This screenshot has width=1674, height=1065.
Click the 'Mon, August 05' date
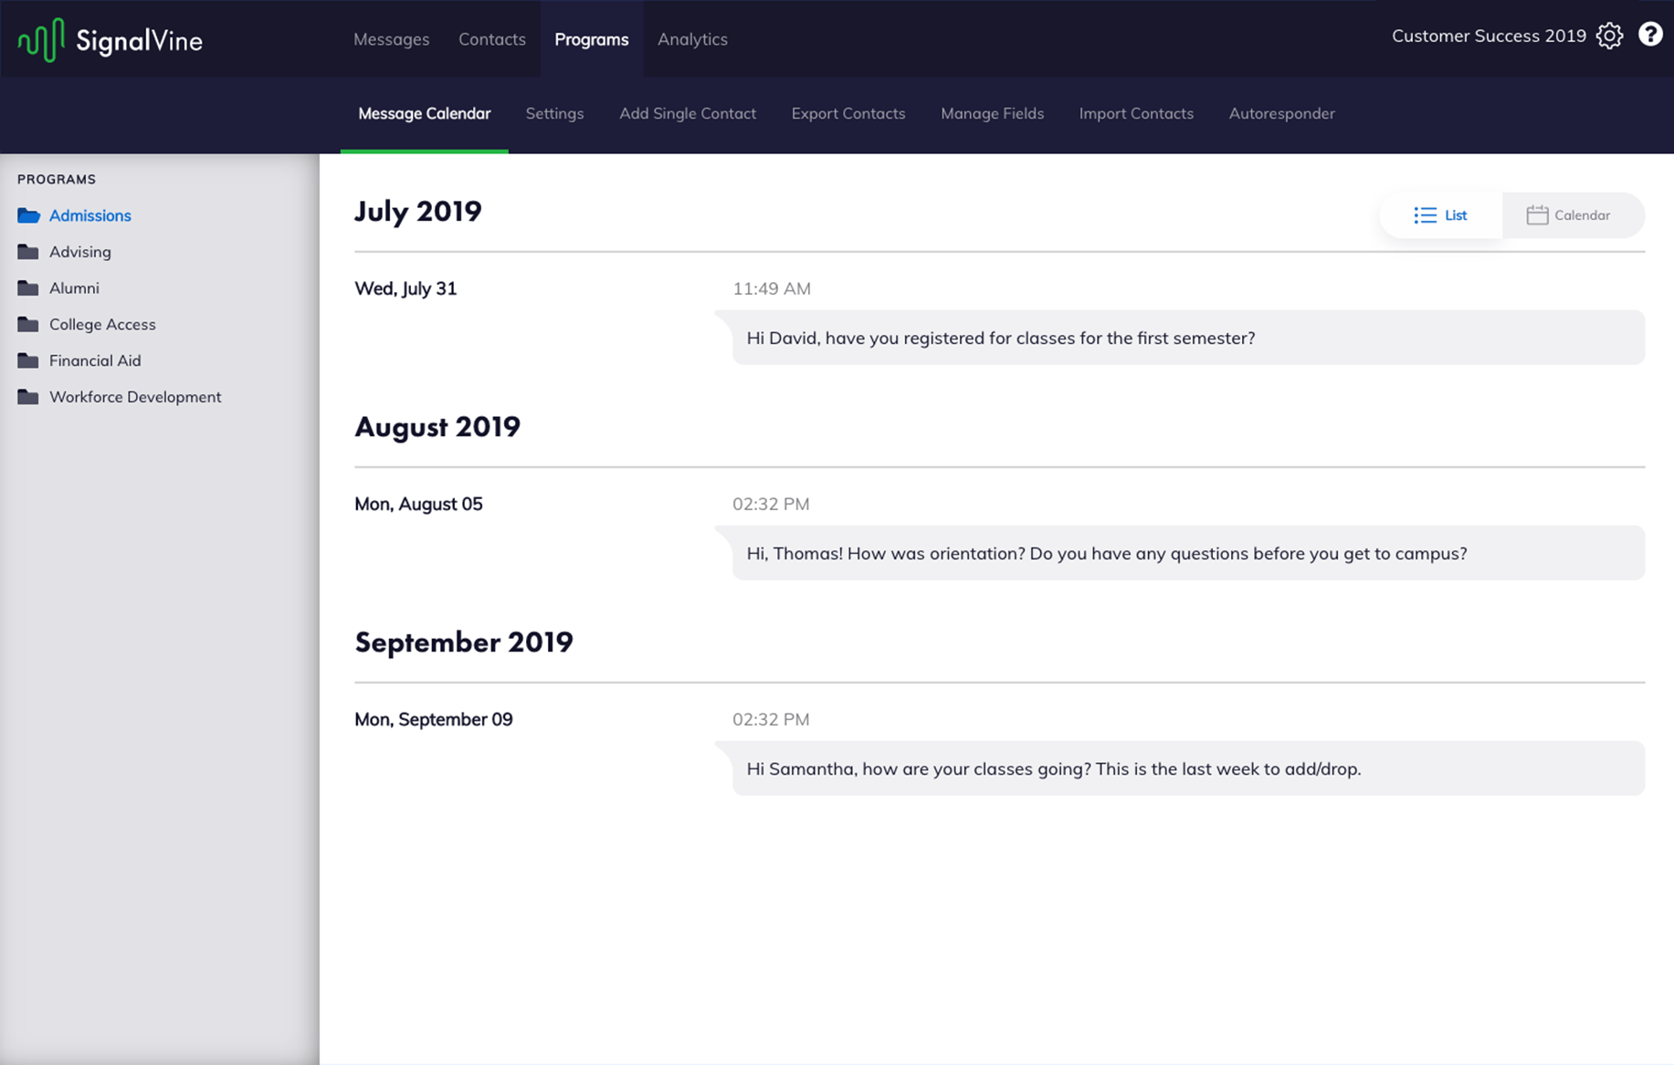click(x=418, y=504)
